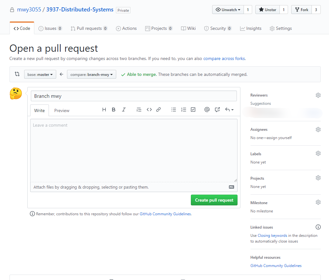The image size is (329, 280).
Task: Select the Write tab of the editor
Action: click(x=39, y=110)
